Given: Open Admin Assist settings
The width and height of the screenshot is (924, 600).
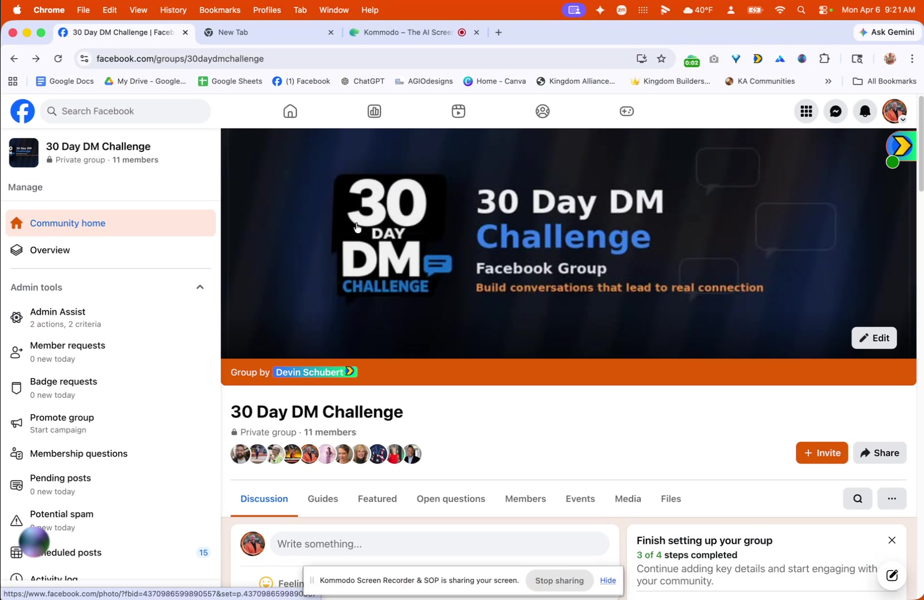Looking at the screenshot, I should tap(110, 317).
